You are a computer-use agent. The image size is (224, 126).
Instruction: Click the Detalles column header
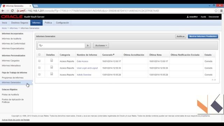click(x=50, y=55)
